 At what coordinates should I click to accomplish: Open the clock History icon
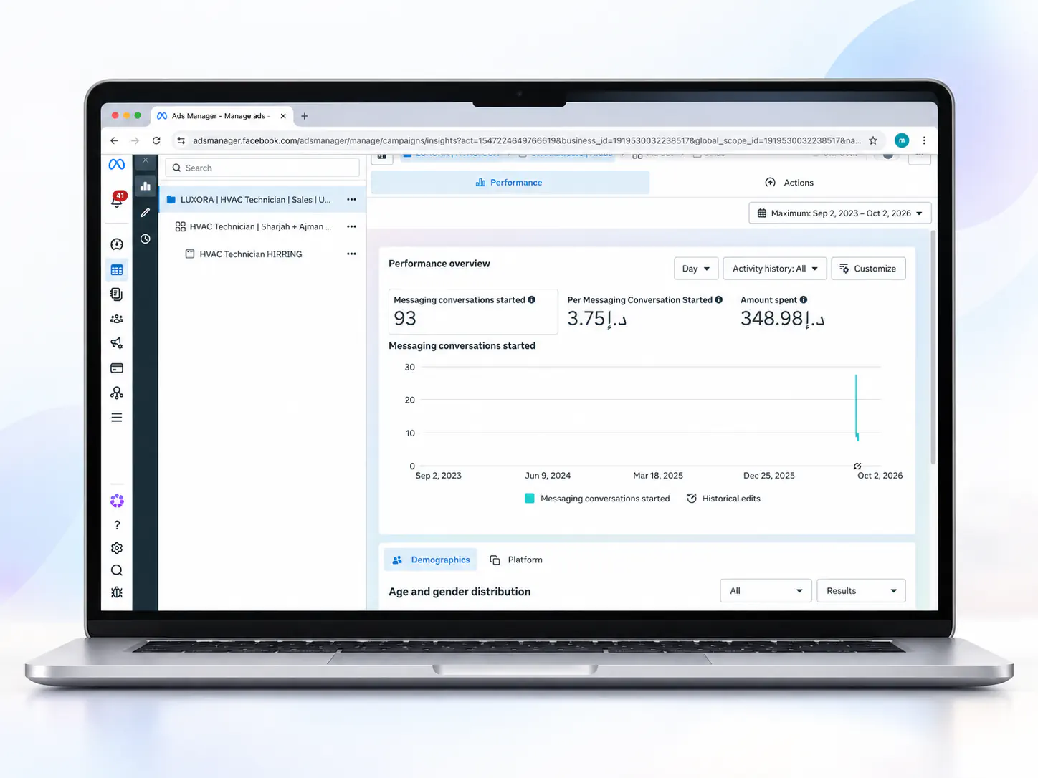(x=146, y=239)
